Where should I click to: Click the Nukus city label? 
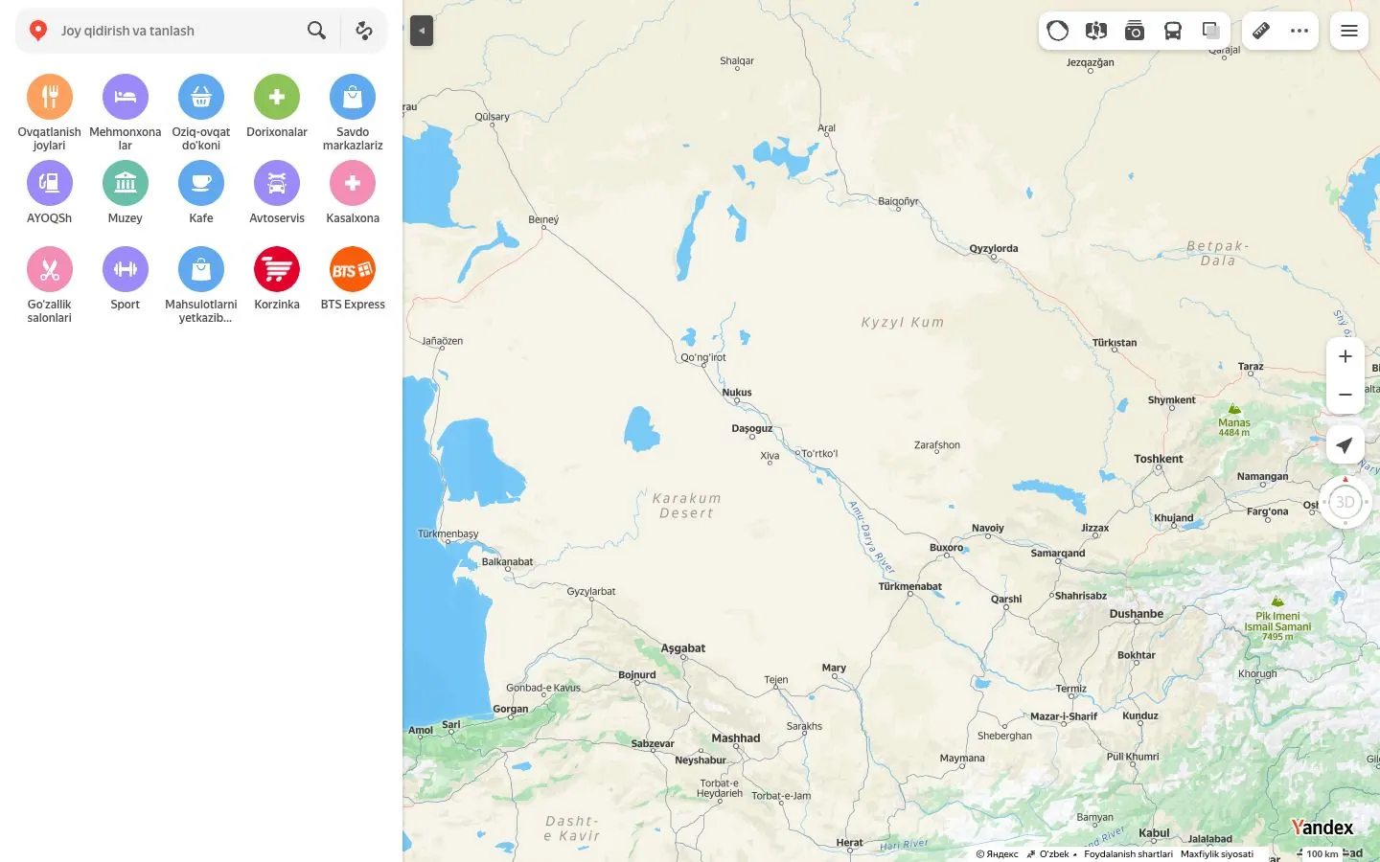pos(737,393)
